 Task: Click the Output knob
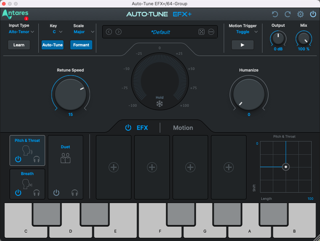tap(278, 38)
